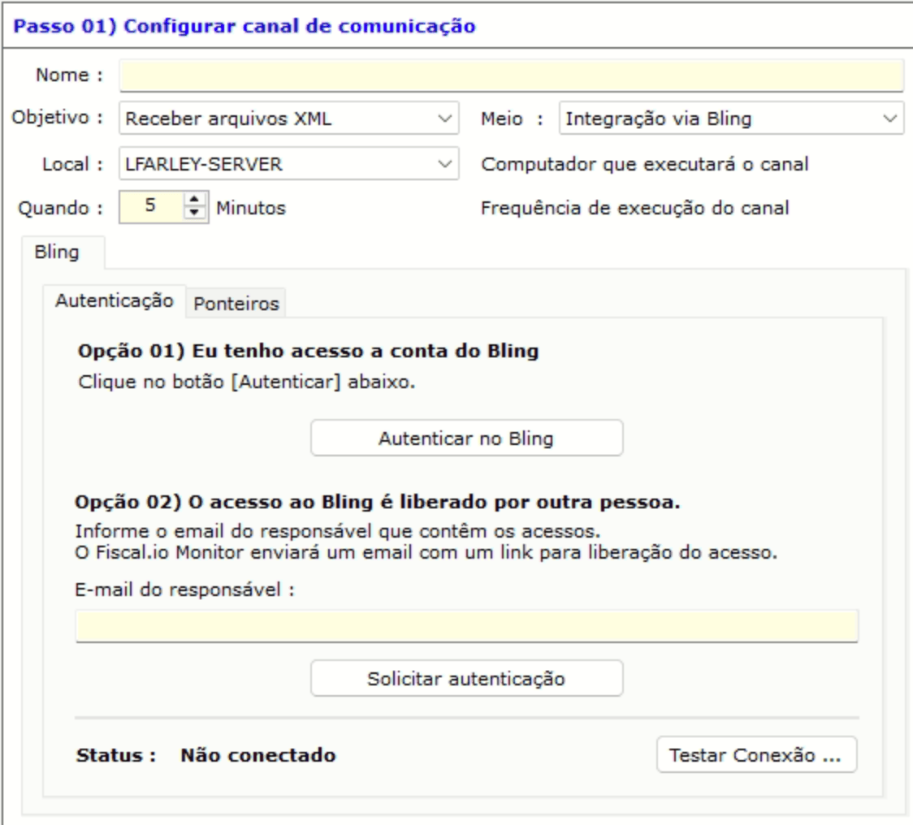This screenshot has height=825, width=913.
Task: Click the 'Minutos' label
Action: [x=251, y=208]
